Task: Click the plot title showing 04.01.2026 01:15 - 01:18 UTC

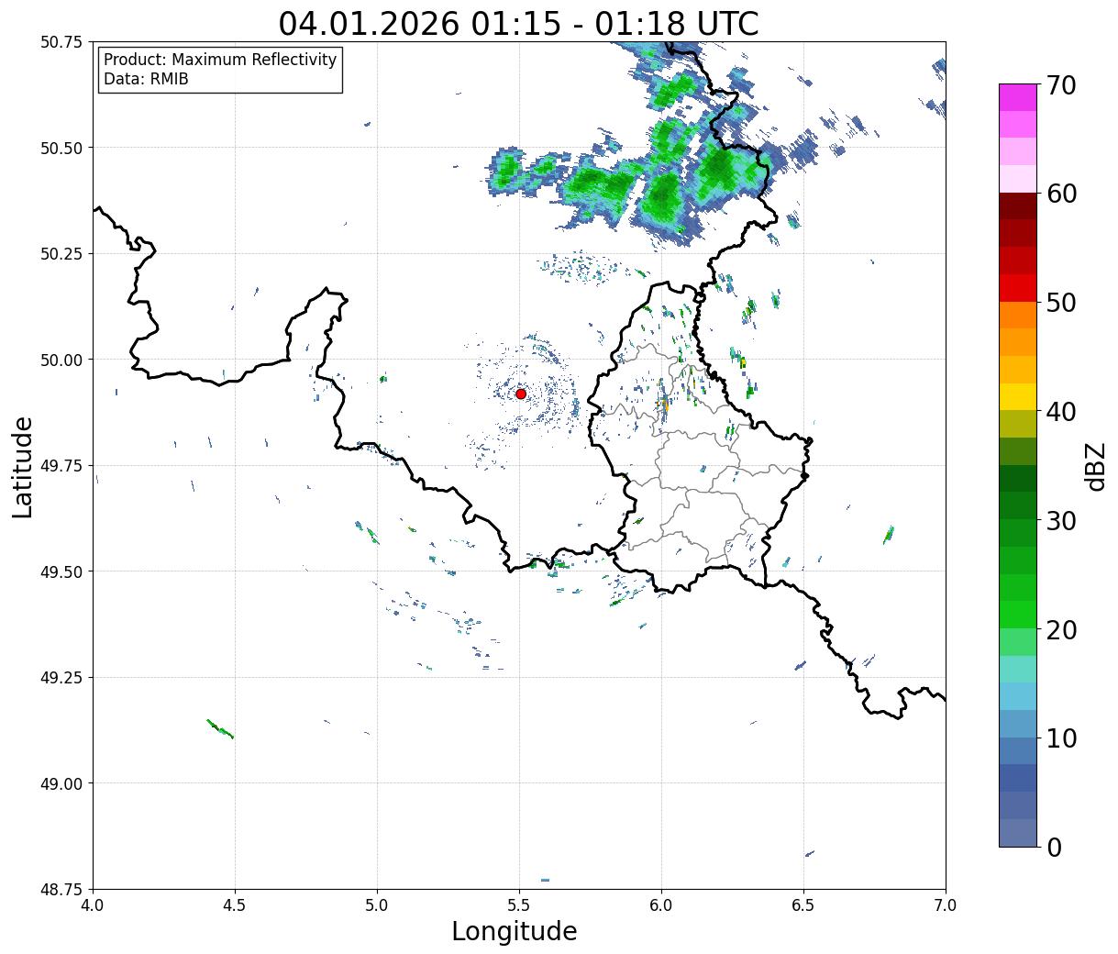Action: [x=519, y=23]
